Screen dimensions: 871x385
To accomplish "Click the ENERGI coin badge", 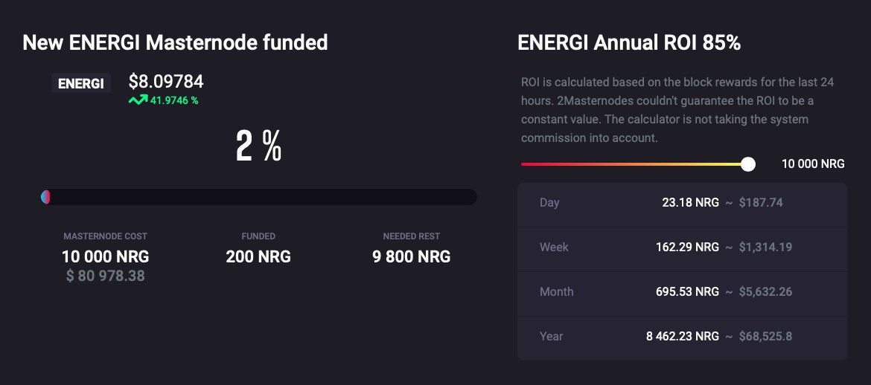I will 81,83.
